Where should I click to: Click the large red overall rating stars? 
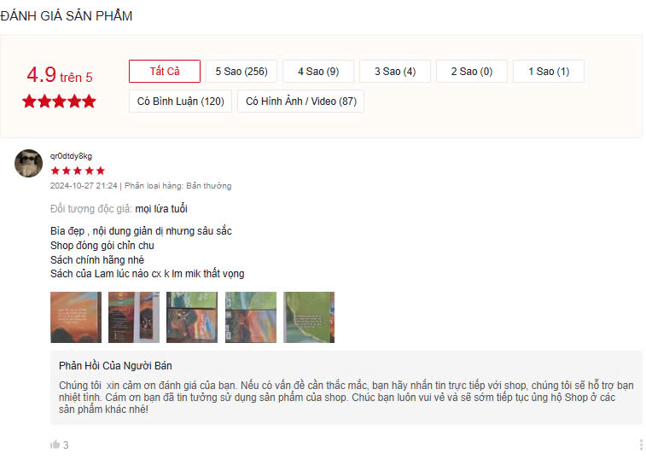coord(60,101)
